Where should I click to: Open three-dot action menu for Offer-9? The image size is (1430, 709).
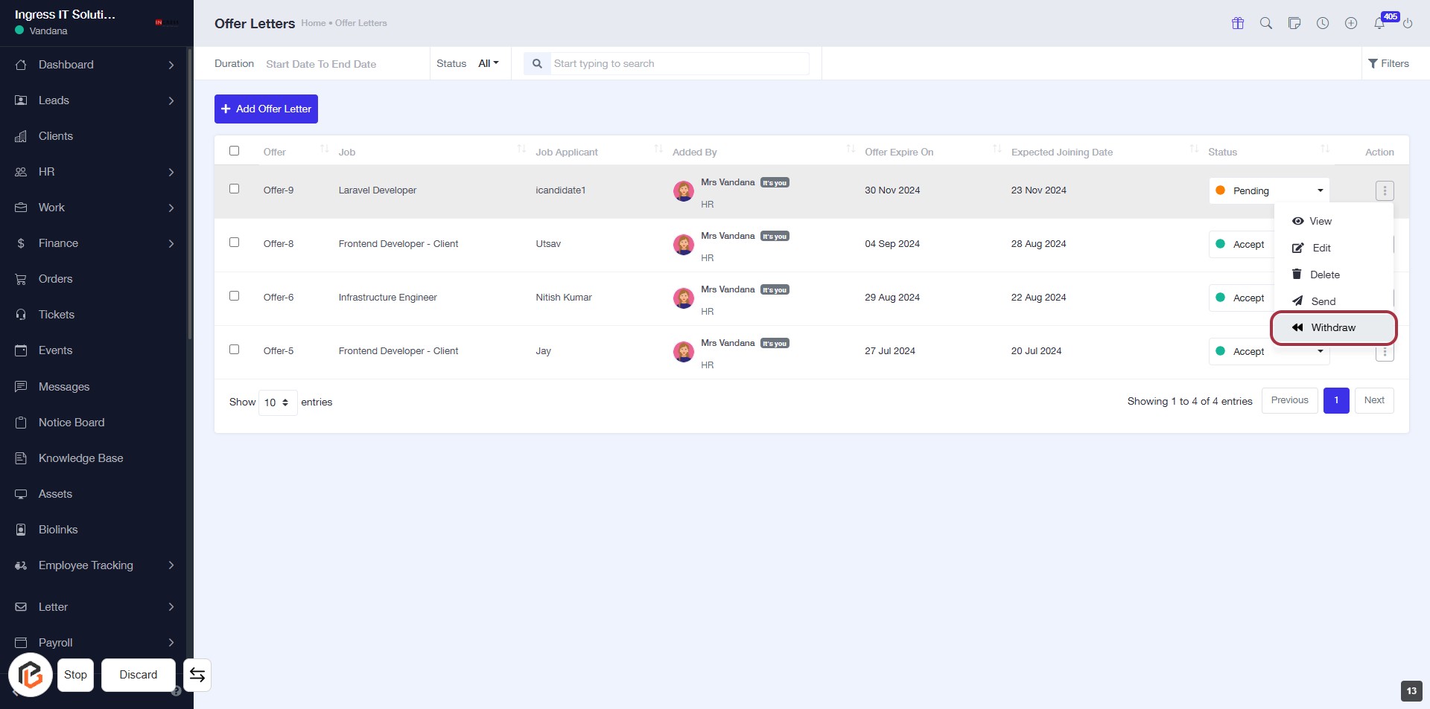[1384, 190]
